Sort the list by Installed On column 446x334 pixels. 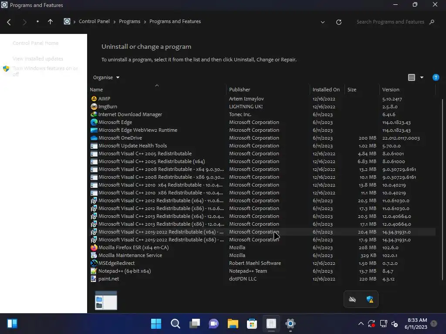[327, 90]
